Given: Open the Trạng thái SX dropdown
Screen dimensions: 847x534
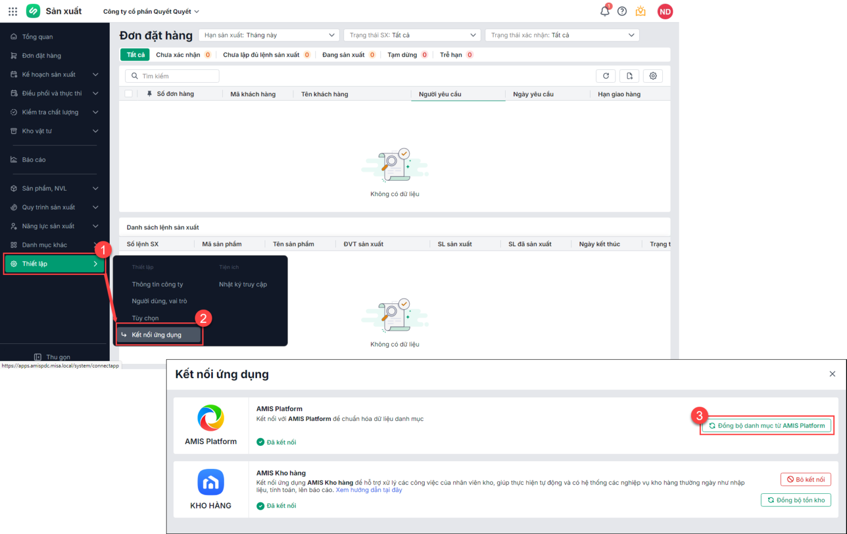Looking at the screenshot, I should point(412,35).
